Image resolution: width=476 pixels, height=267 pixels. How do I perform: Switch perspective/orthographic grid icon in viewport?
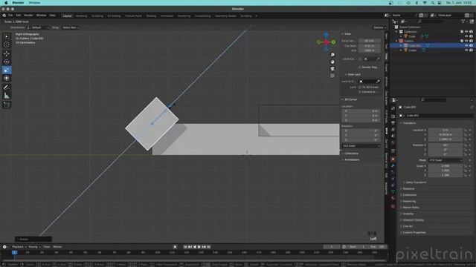pos(332,76)
